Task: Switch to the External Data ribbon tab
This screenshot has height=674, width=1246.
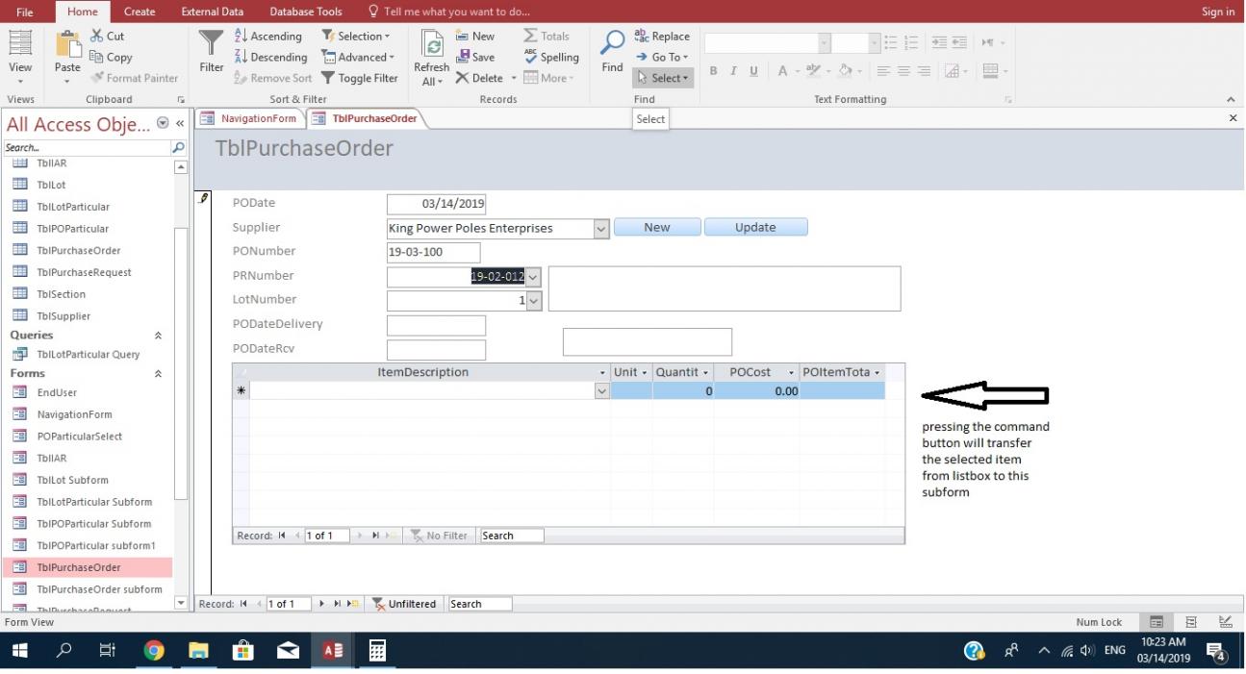Action: pyautogui.click(x=213, y=12)
